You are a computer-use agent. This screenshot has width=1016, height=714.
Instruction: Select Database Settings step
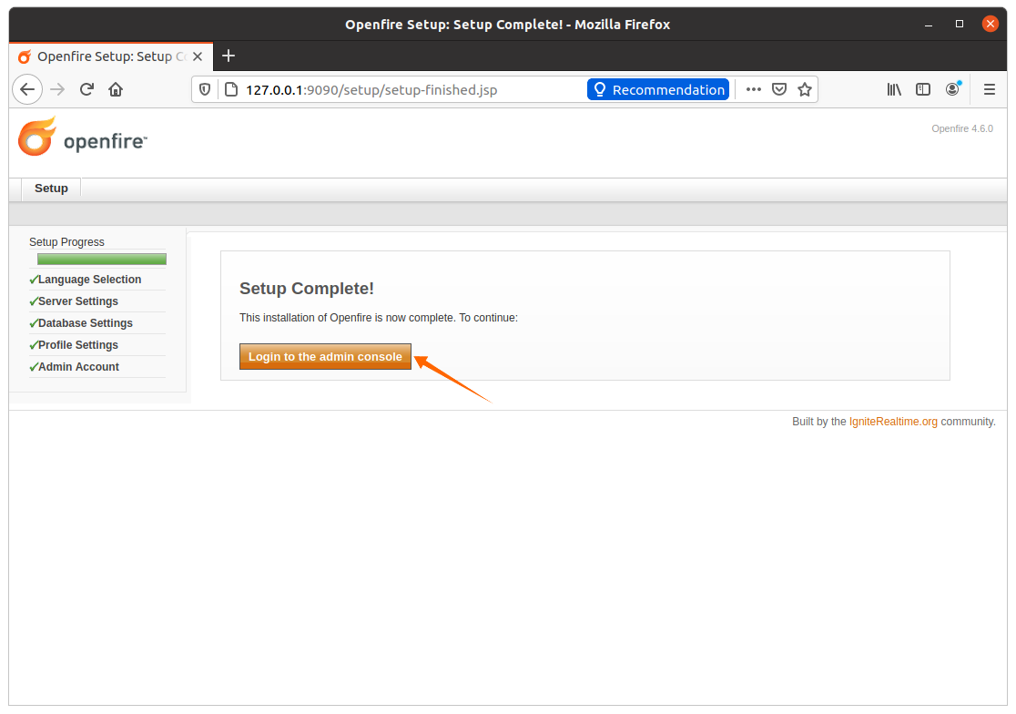click(85, 322)
